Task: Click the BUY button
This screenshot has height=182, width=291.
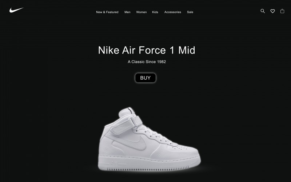Action: [145, 78]
